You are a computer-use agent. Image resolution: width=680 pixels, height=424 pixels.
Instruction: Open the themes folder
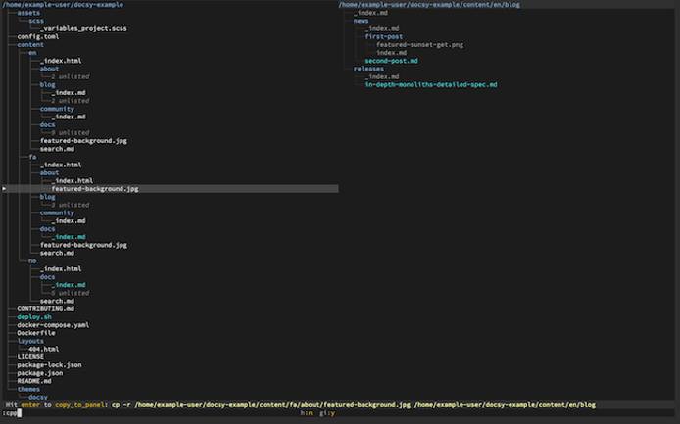coord(30,389)
